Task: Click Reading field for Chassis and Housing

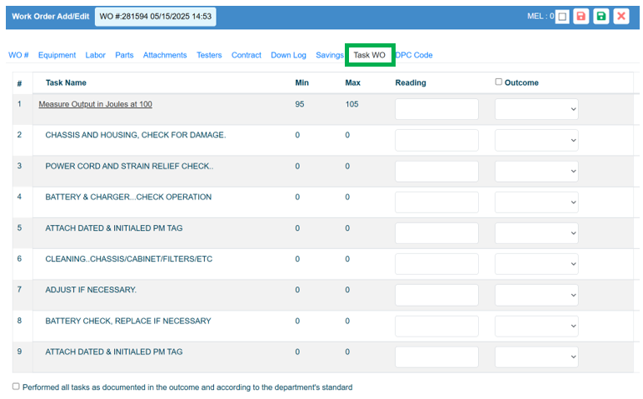Action: (436, 141)
